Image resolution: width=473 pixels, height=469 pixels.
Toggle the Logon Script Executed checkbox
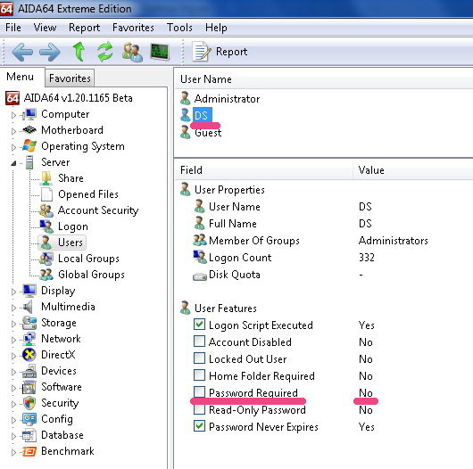pos(199,325)
